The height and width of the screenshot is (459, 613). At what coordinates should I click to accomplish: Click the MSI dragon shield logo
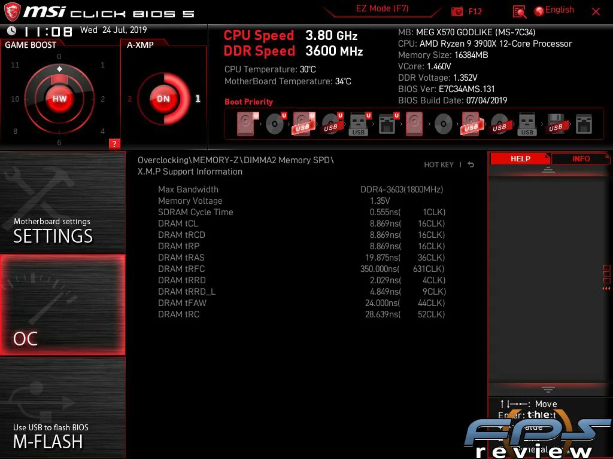click(x=12, y=12)
